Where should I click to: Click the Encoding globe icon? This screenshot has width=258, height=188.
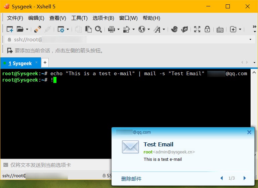(x=142, y=29)
